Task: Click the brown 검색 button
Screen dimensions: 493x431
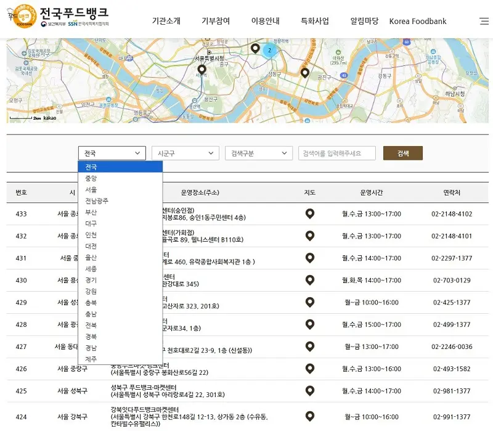Action: [x=403, y=153]
